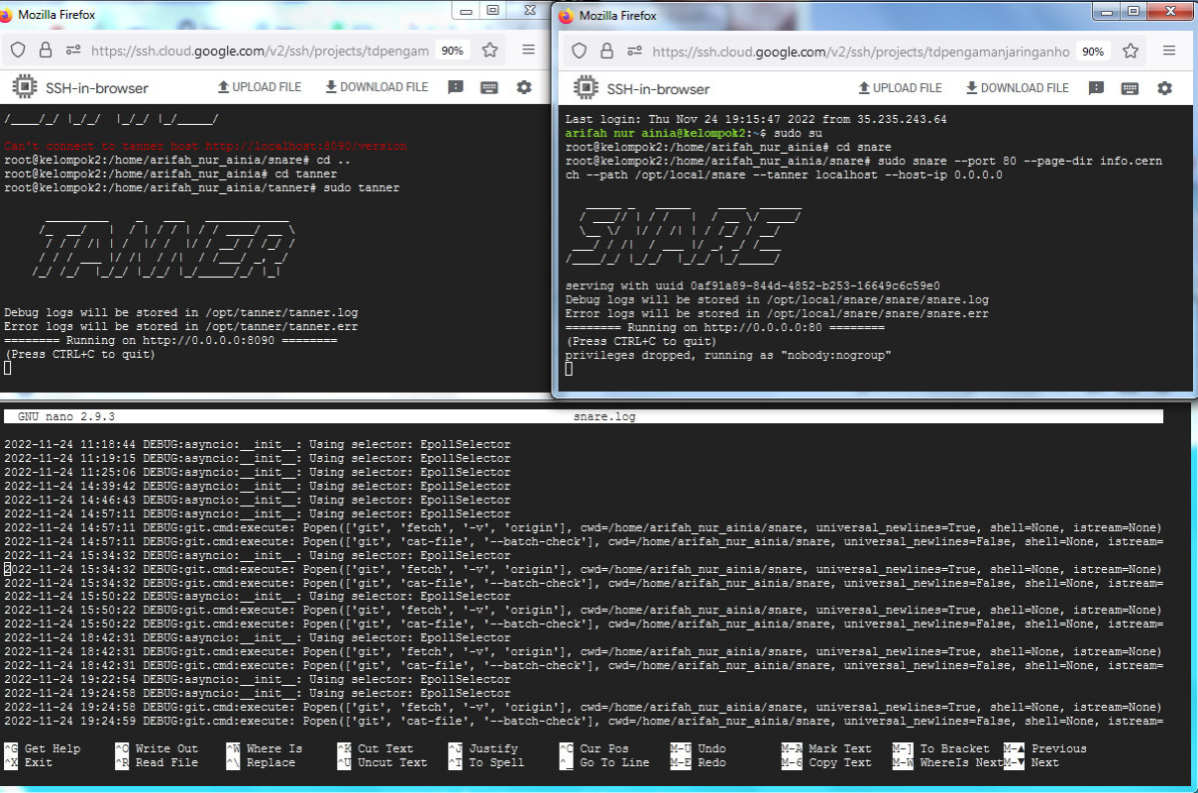
Task: Click "Running on http://0.0.0.0:80" line
Action: coord(724,327)
